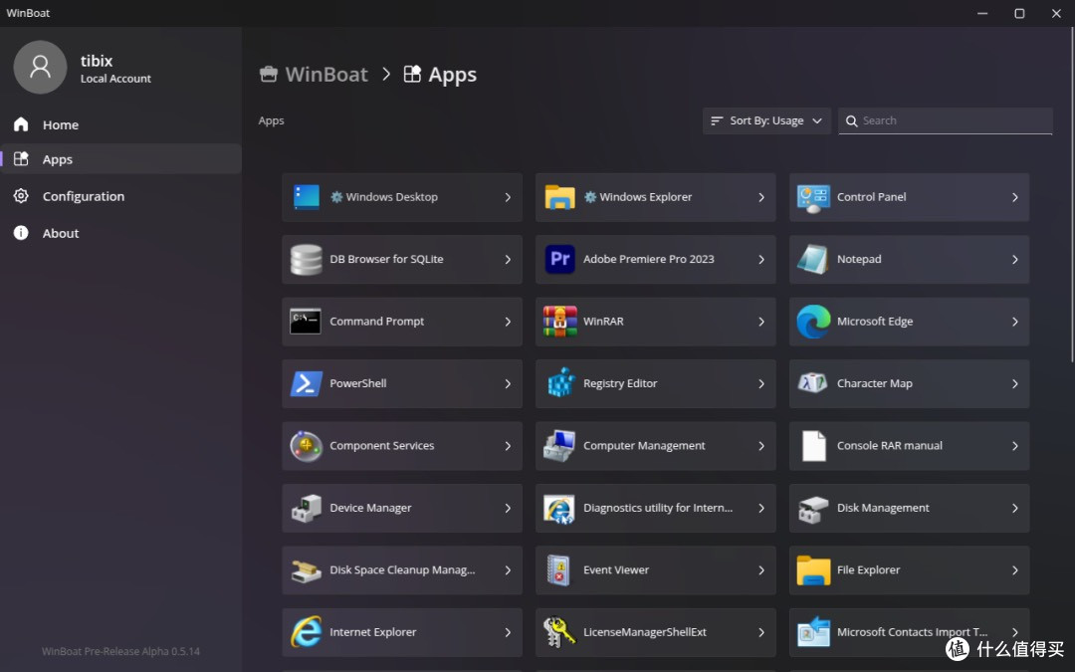Launch Microsoft Edge
The width and height of the screenshot is (1075, 672).
point(909,322)
